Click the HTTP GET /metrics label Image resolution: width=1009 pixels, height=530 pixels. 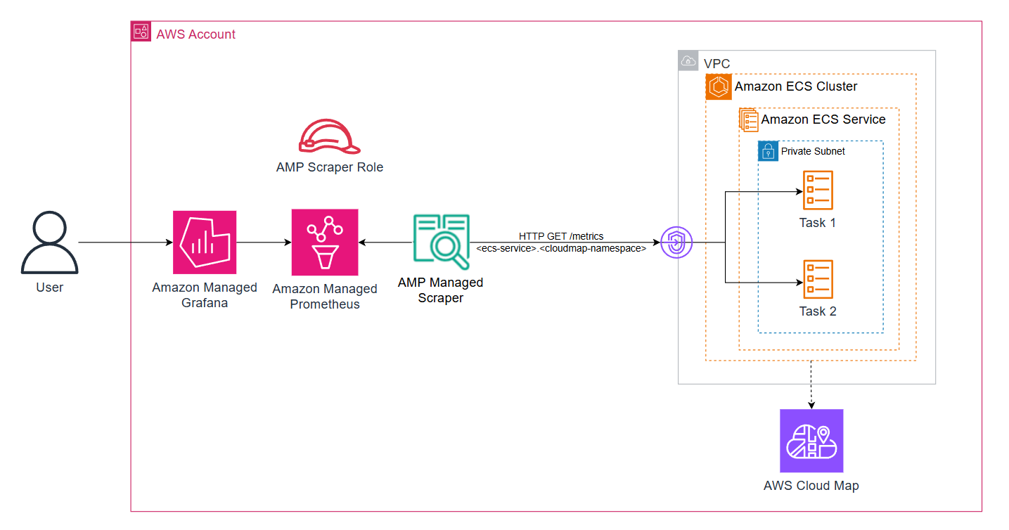(560, 236)
